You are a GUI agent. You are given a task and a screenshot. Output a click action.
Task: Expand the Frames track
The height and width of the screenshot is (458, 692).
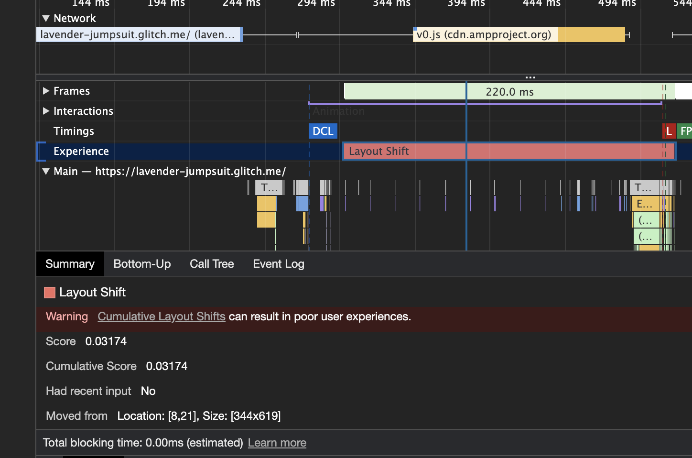point(46,91)
